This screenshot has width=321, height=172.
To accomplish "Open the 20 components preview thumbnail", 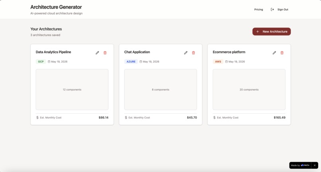I will pyautogui.click(x=249, y=89).
